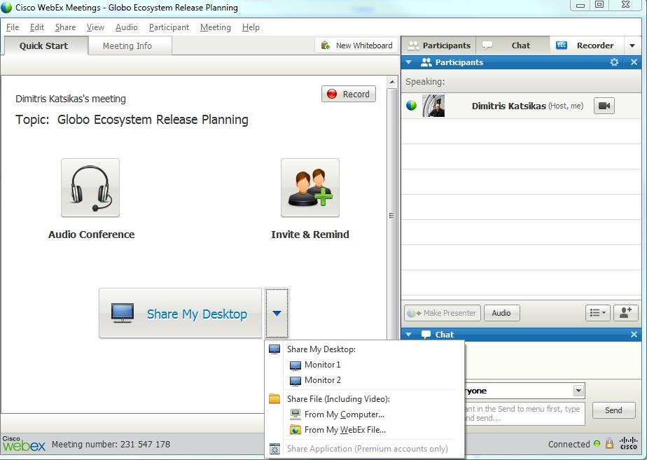Minimize the WebEx Meetings window
647x460 pixels.
point(580,6)
